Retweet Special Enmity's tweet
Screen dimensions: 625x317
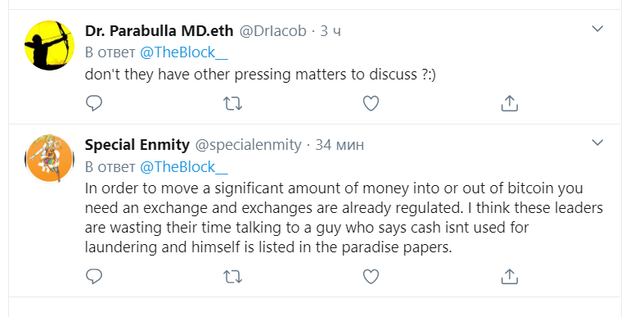point(232,276)
